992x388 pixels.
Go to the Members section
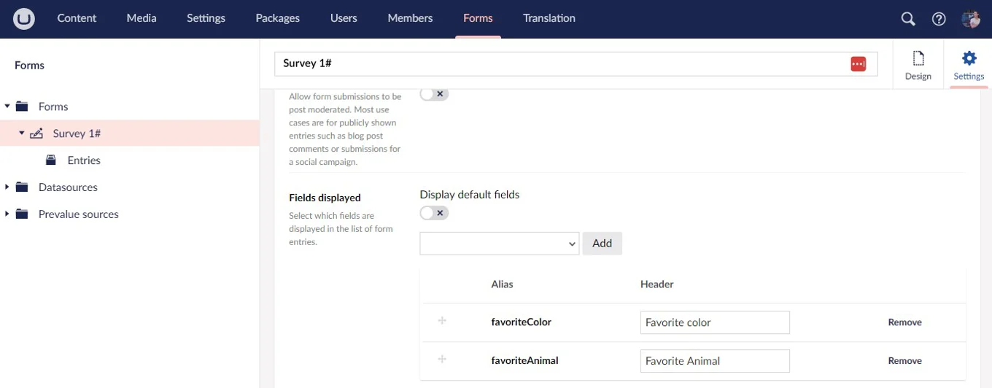click(x=410, y=18)
